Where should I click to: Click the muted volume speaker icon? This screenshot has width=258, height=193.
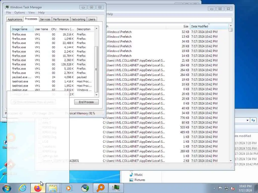tap(233, 188)
